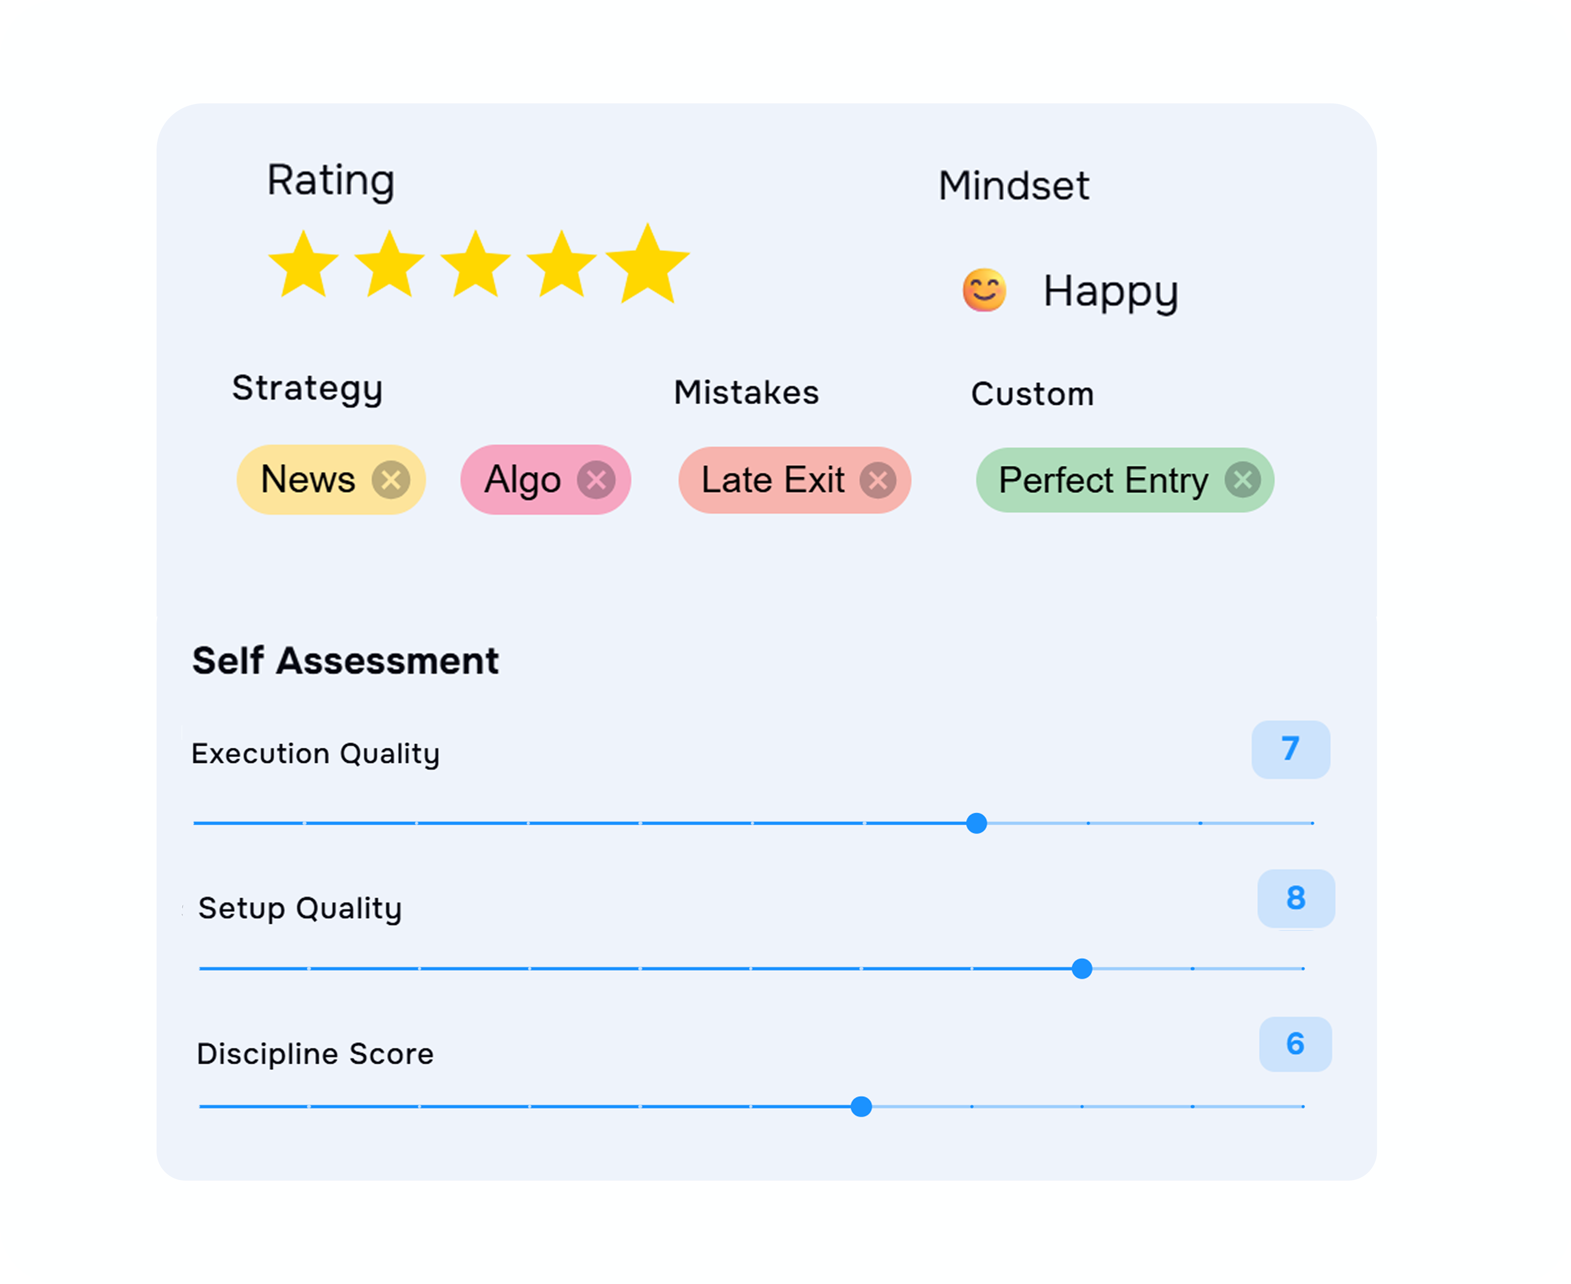This screenshot has width=1571, height=1284.
Task: Select the Algo tag chip
Action: coord(545,480)
